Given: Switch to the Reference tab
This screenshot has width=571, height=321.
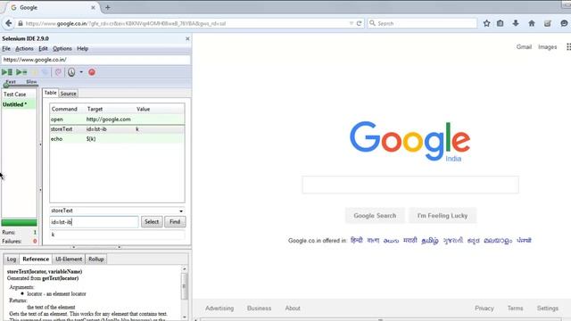Looking at the screenshot, I should click(x=36, y=259).
